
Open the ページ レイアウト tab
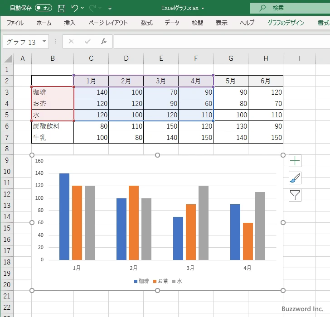tap(108, 23)
